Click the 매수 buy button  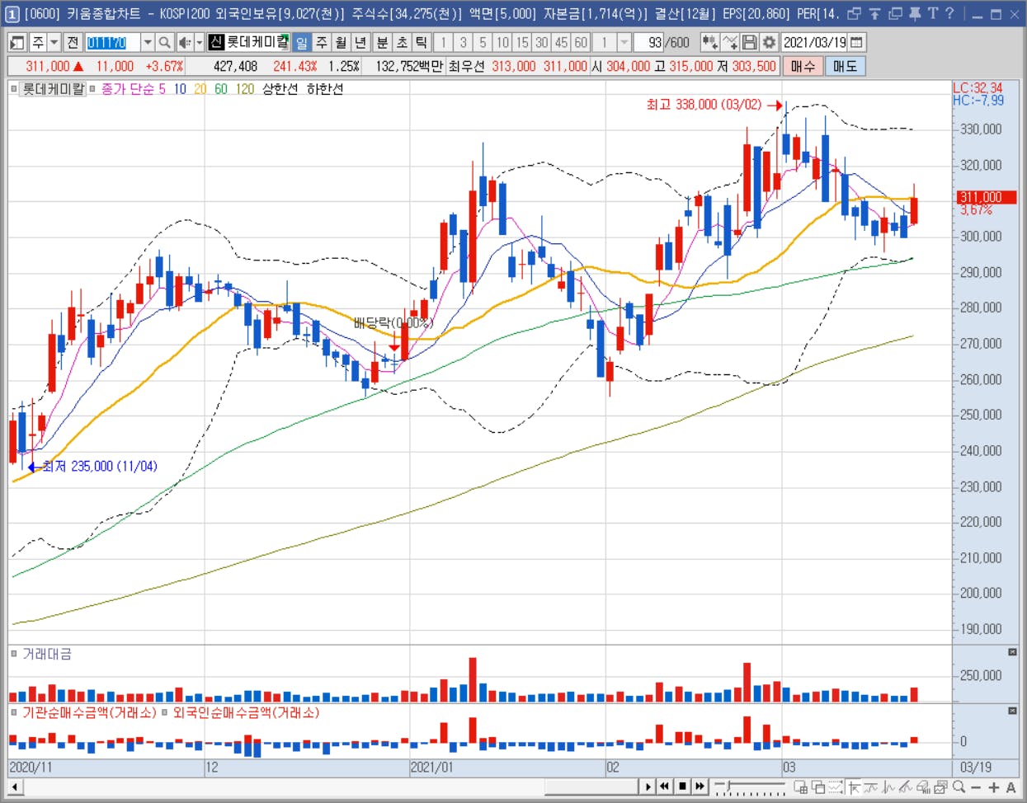(x=802, y=66)
